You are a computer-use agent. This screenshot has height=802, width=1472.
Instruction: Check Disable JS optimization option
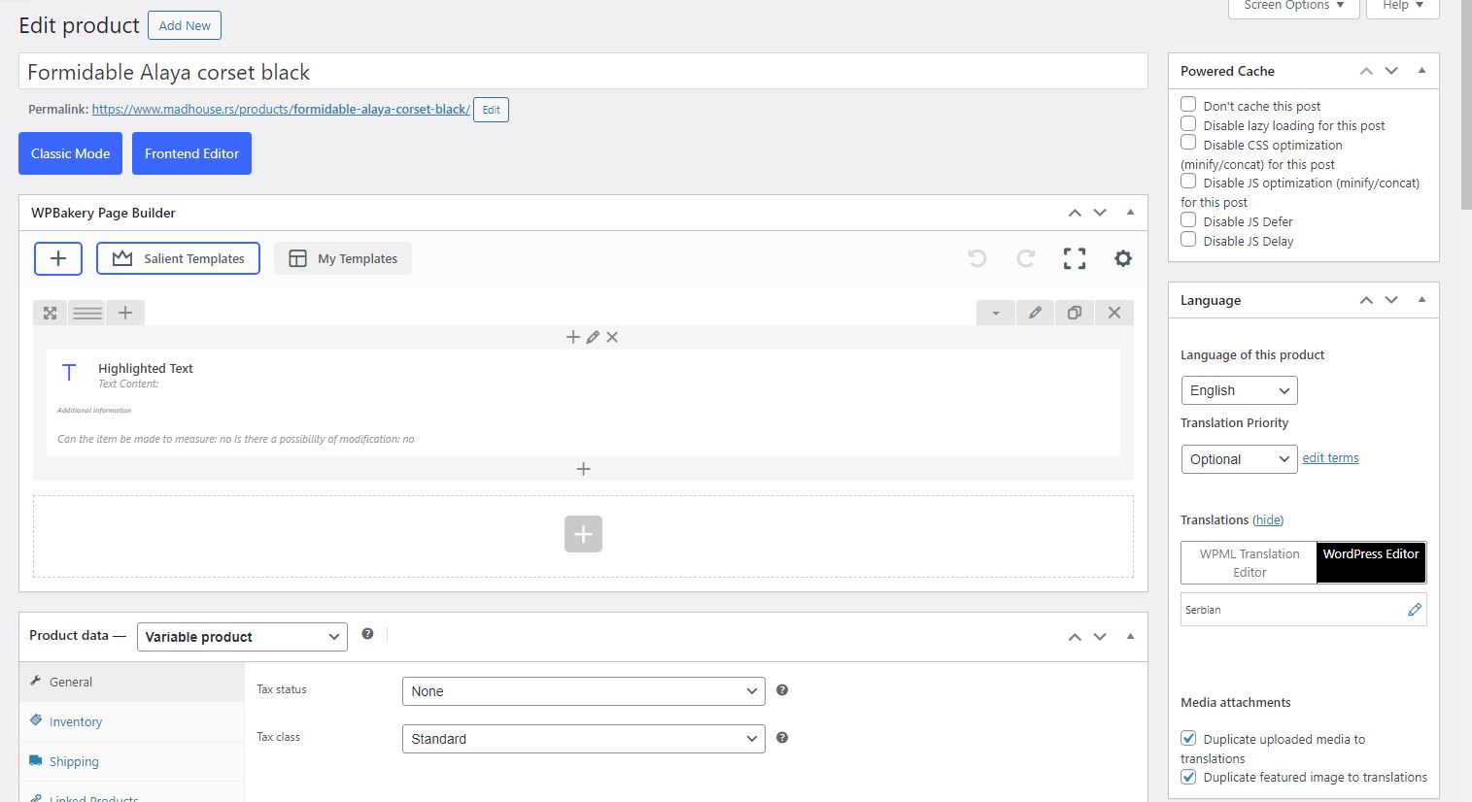tap(1188, 181)
